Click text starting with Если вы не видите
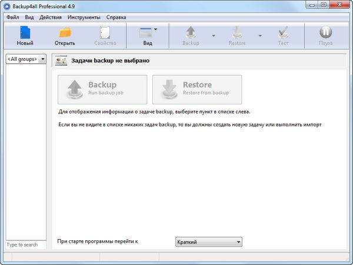353x265 pixels. (x=190, y=125)
